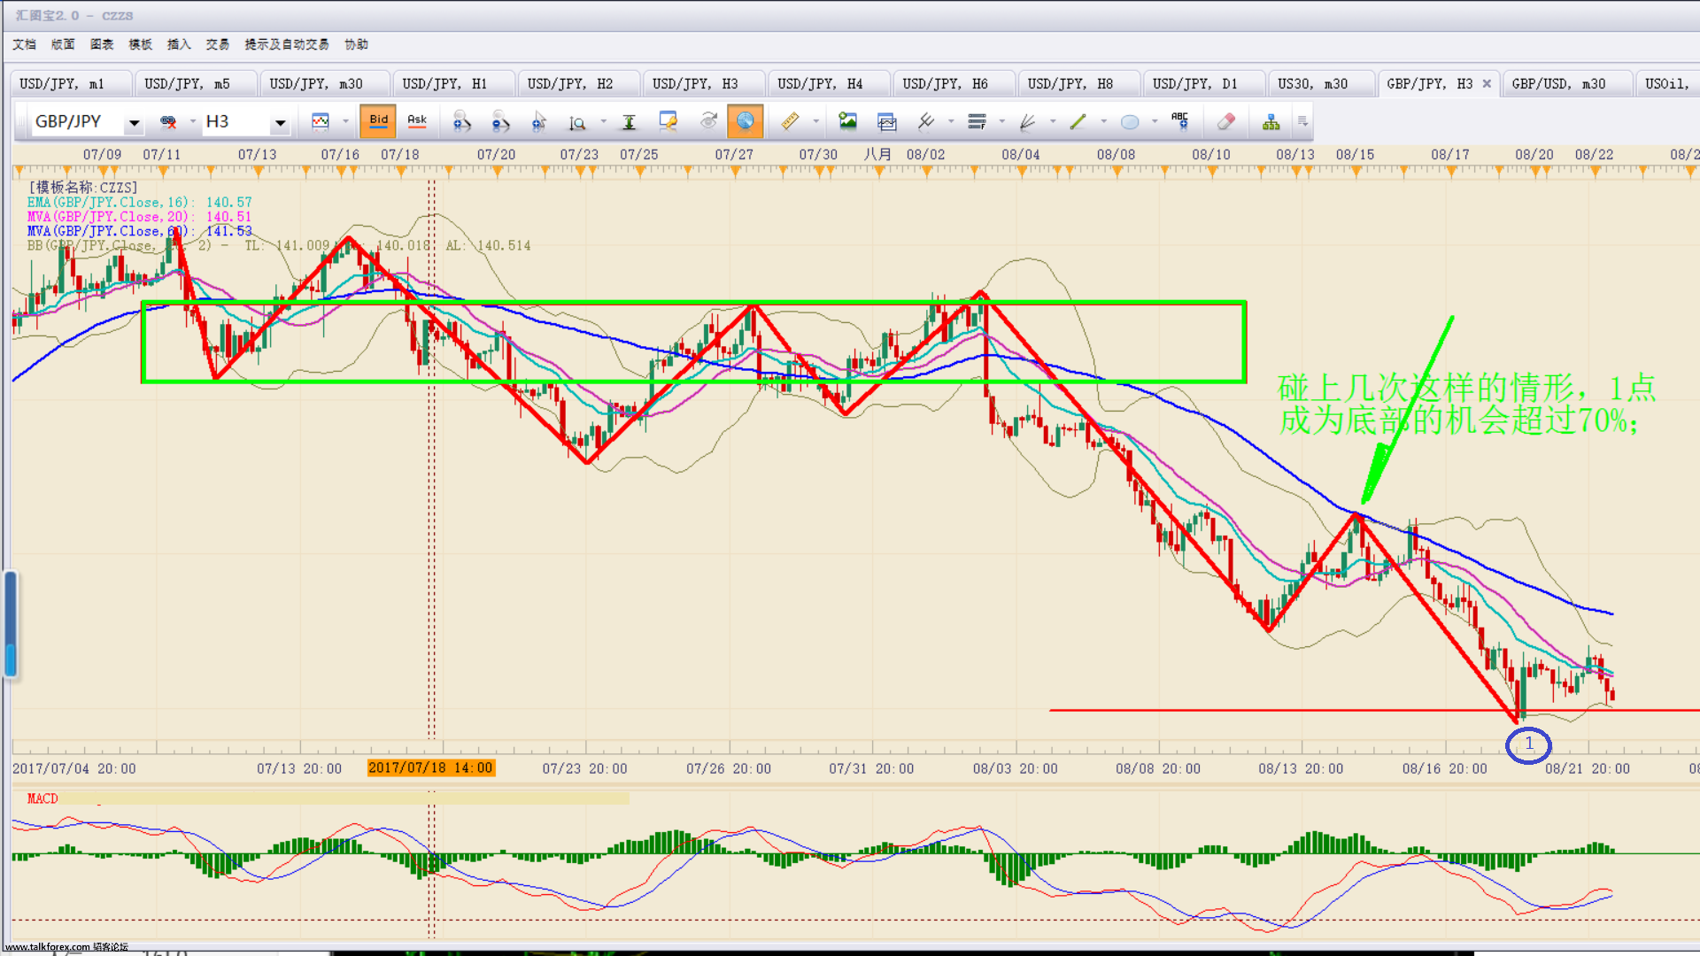This screenshot has height=956, width=1700.
Task: Toggle the Ask price button
Action: pos(416,121)
